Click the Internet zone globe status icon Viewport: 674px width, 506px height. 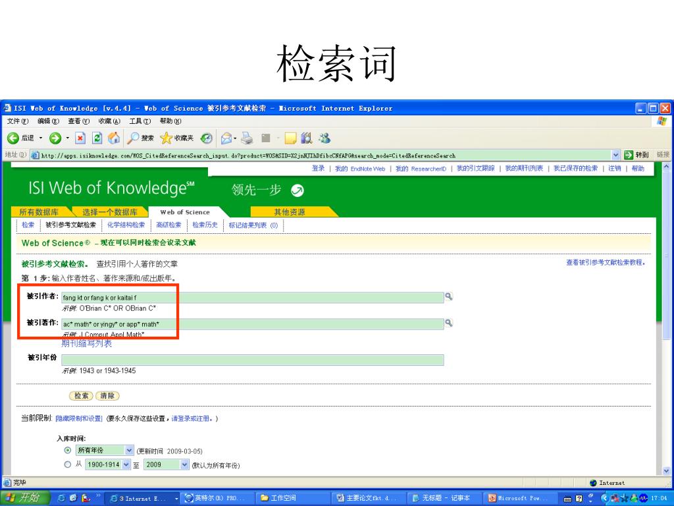pos(593,483)
